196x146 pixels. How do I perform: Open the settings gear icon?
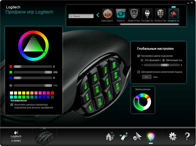(x=173, y=137)
